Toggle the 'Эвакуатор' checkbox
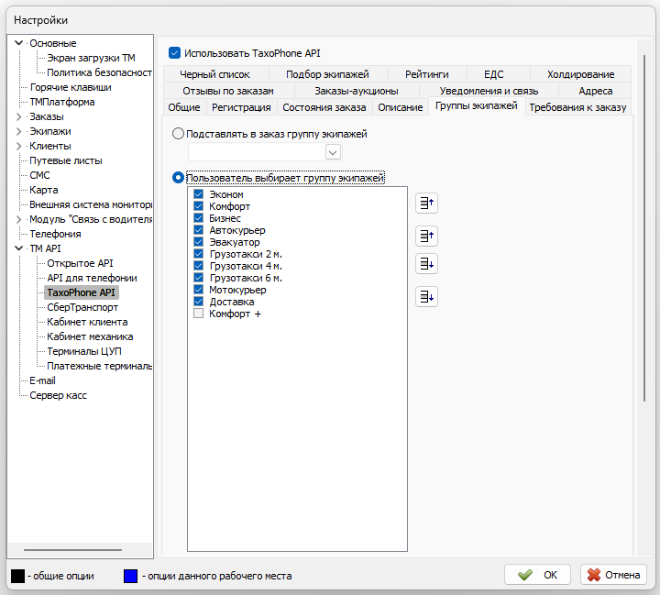 click(x=198, y=242)
